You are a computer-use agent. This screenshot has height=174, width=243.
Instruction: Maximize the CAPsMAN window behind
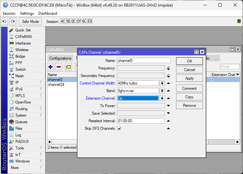(x=232, y=49)
